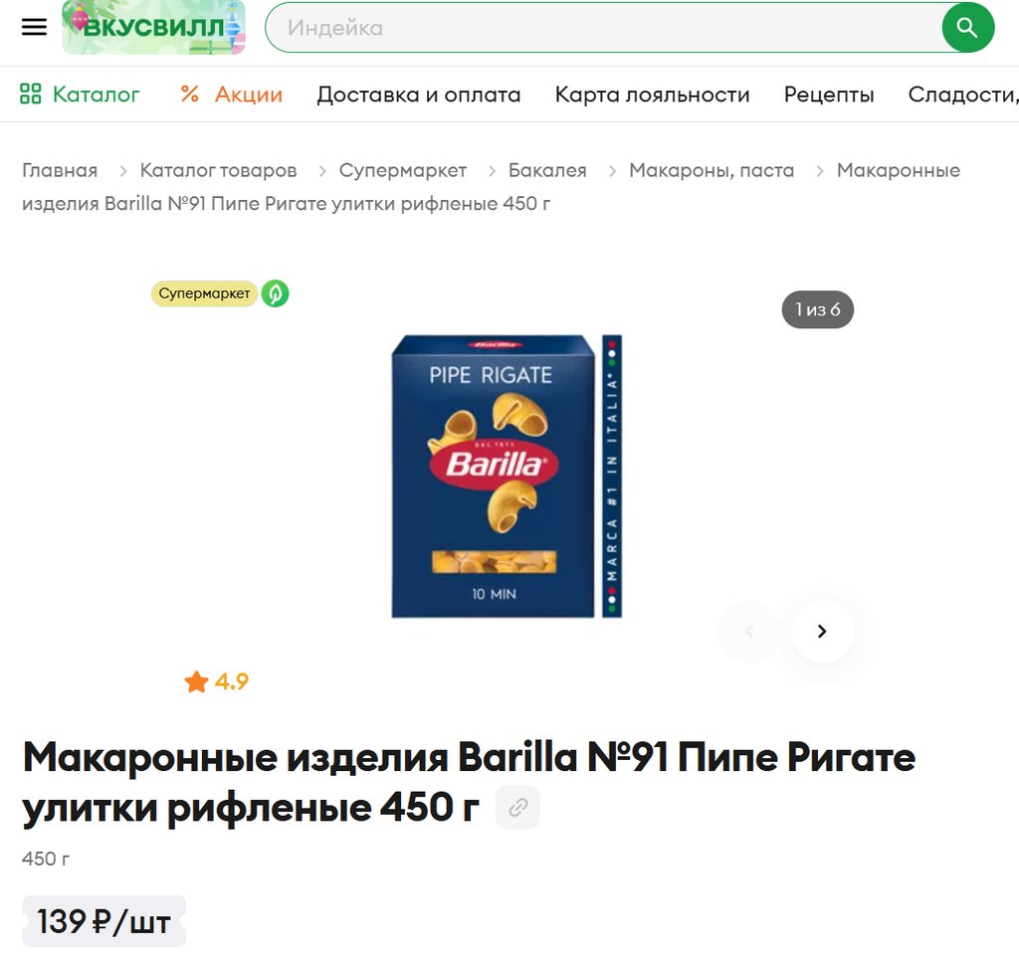Open the hamburger menu
This screenshot has height=959, width=1019.
34,27
